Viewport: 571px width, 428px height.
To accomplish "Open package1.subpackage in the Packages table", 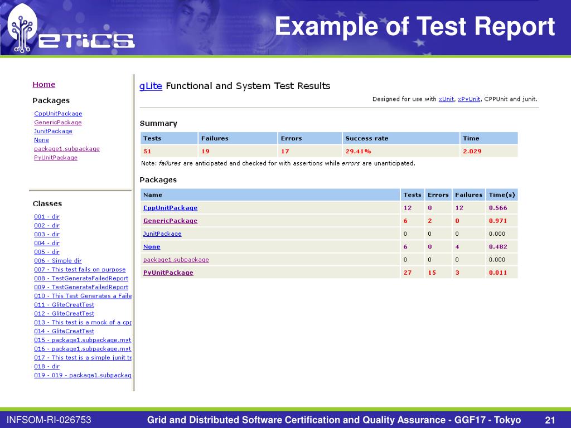I will tap(176, 260).
